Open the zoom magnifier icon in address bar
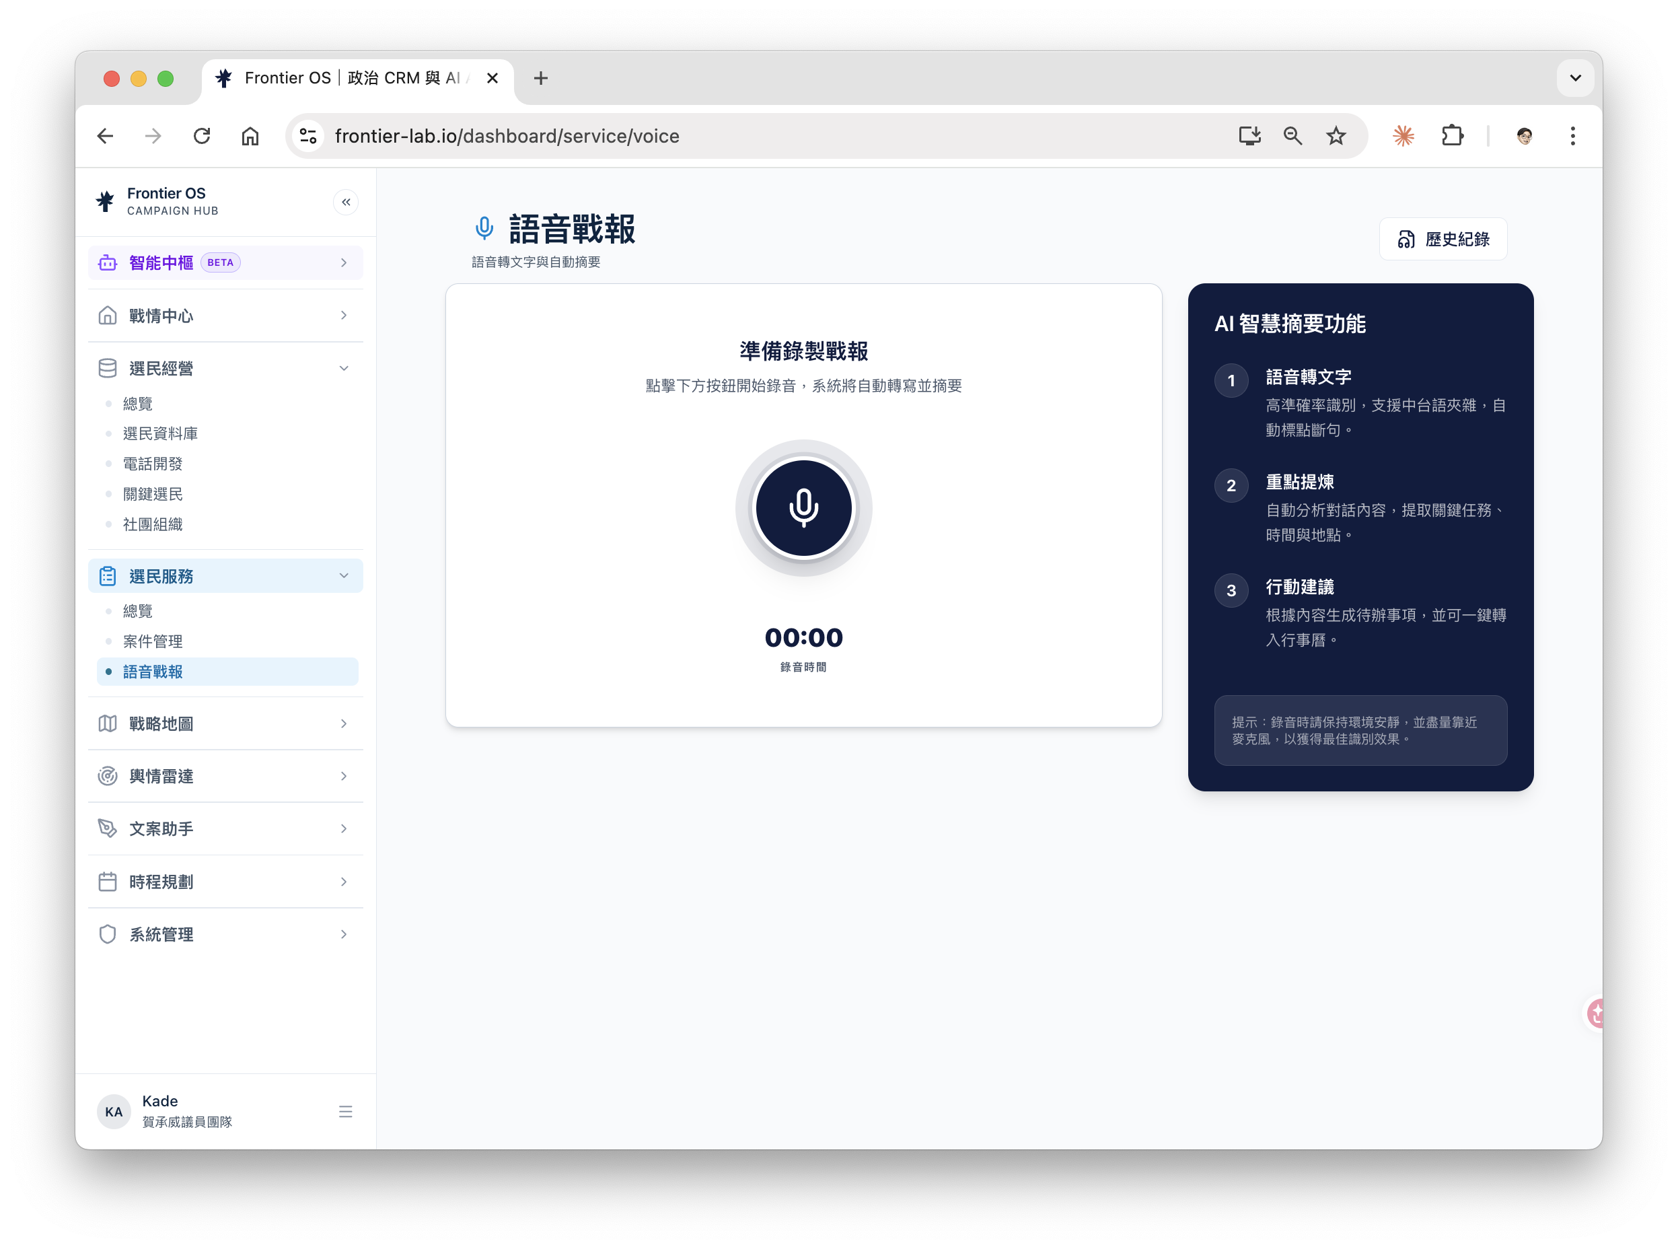The height and width of the screenshot is (1249, 1678). point(1292,136)
